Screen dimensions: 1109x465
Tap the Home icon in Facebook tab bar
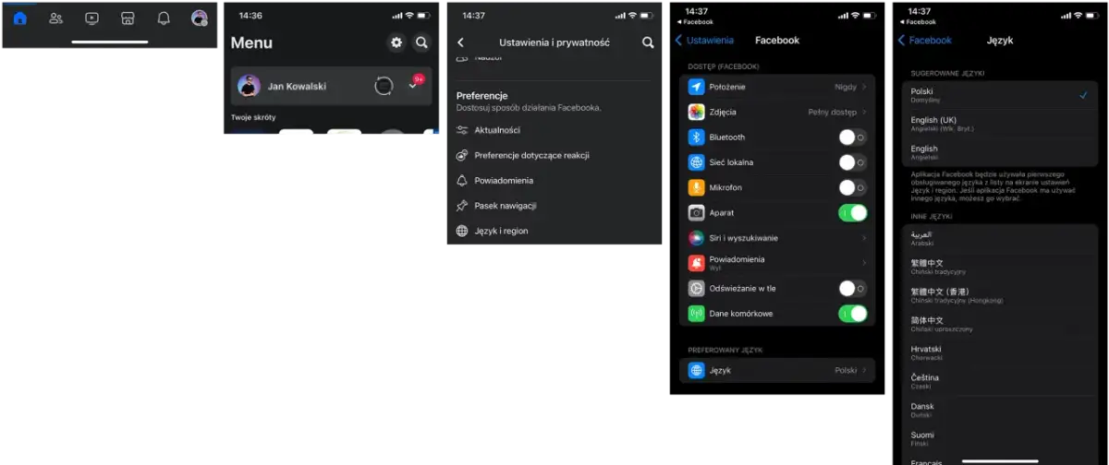20,18
